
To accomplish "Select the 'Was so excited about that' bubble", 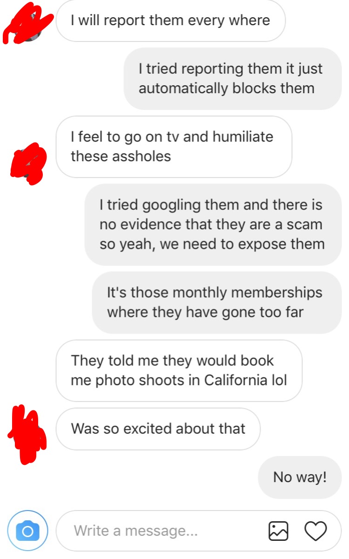I will (158, 429).
